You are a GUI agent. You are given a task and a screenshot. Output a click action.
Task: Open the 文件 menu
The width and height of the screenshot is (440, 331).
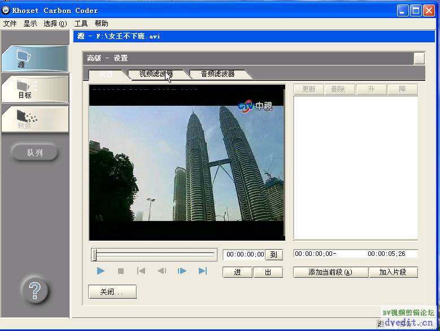[10, 24]
